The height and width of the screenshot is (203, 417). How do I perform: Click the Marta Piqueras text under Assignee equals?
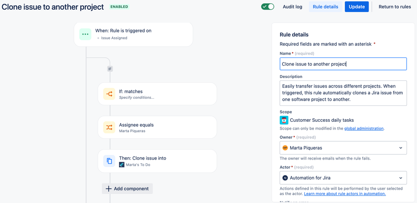click(132, 131)
